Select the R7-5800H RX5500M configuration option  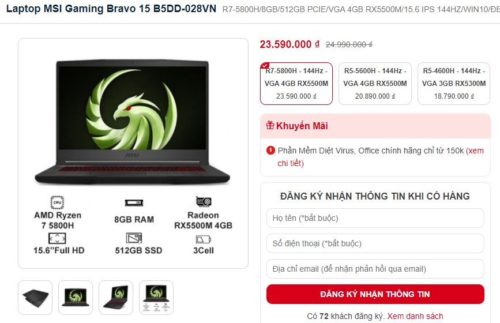coord(296,84)
